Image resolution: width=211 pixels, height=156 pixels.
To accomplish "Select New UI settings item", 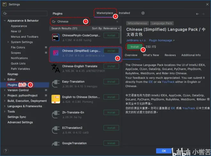I will pos(16,31).
